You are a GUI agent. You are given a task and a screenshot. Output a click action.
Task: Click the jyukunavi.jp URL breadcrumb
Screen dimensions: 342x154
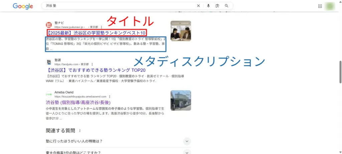point(76,27)
